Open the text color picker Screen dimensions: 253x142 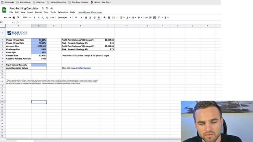pos(99,18)
